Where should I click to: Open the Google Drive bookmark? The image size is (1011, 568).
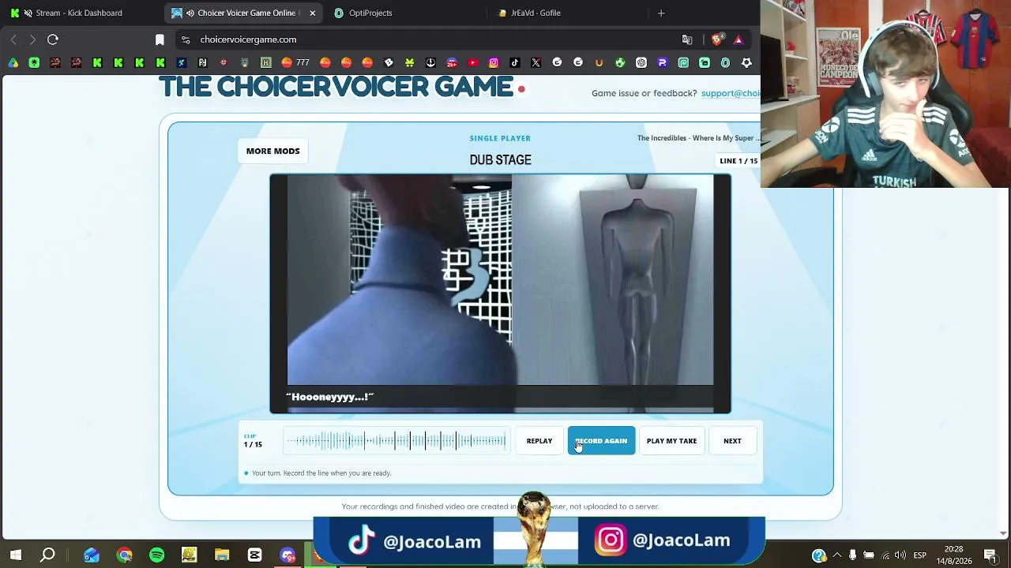pos(13,62)
